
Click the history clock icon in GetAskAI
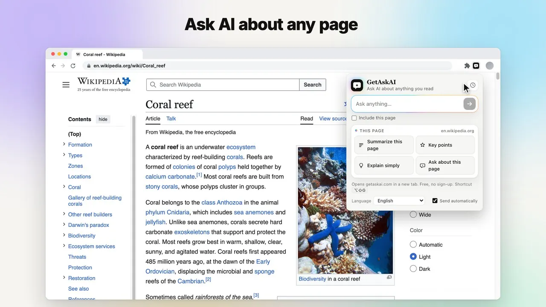point(473,85)
